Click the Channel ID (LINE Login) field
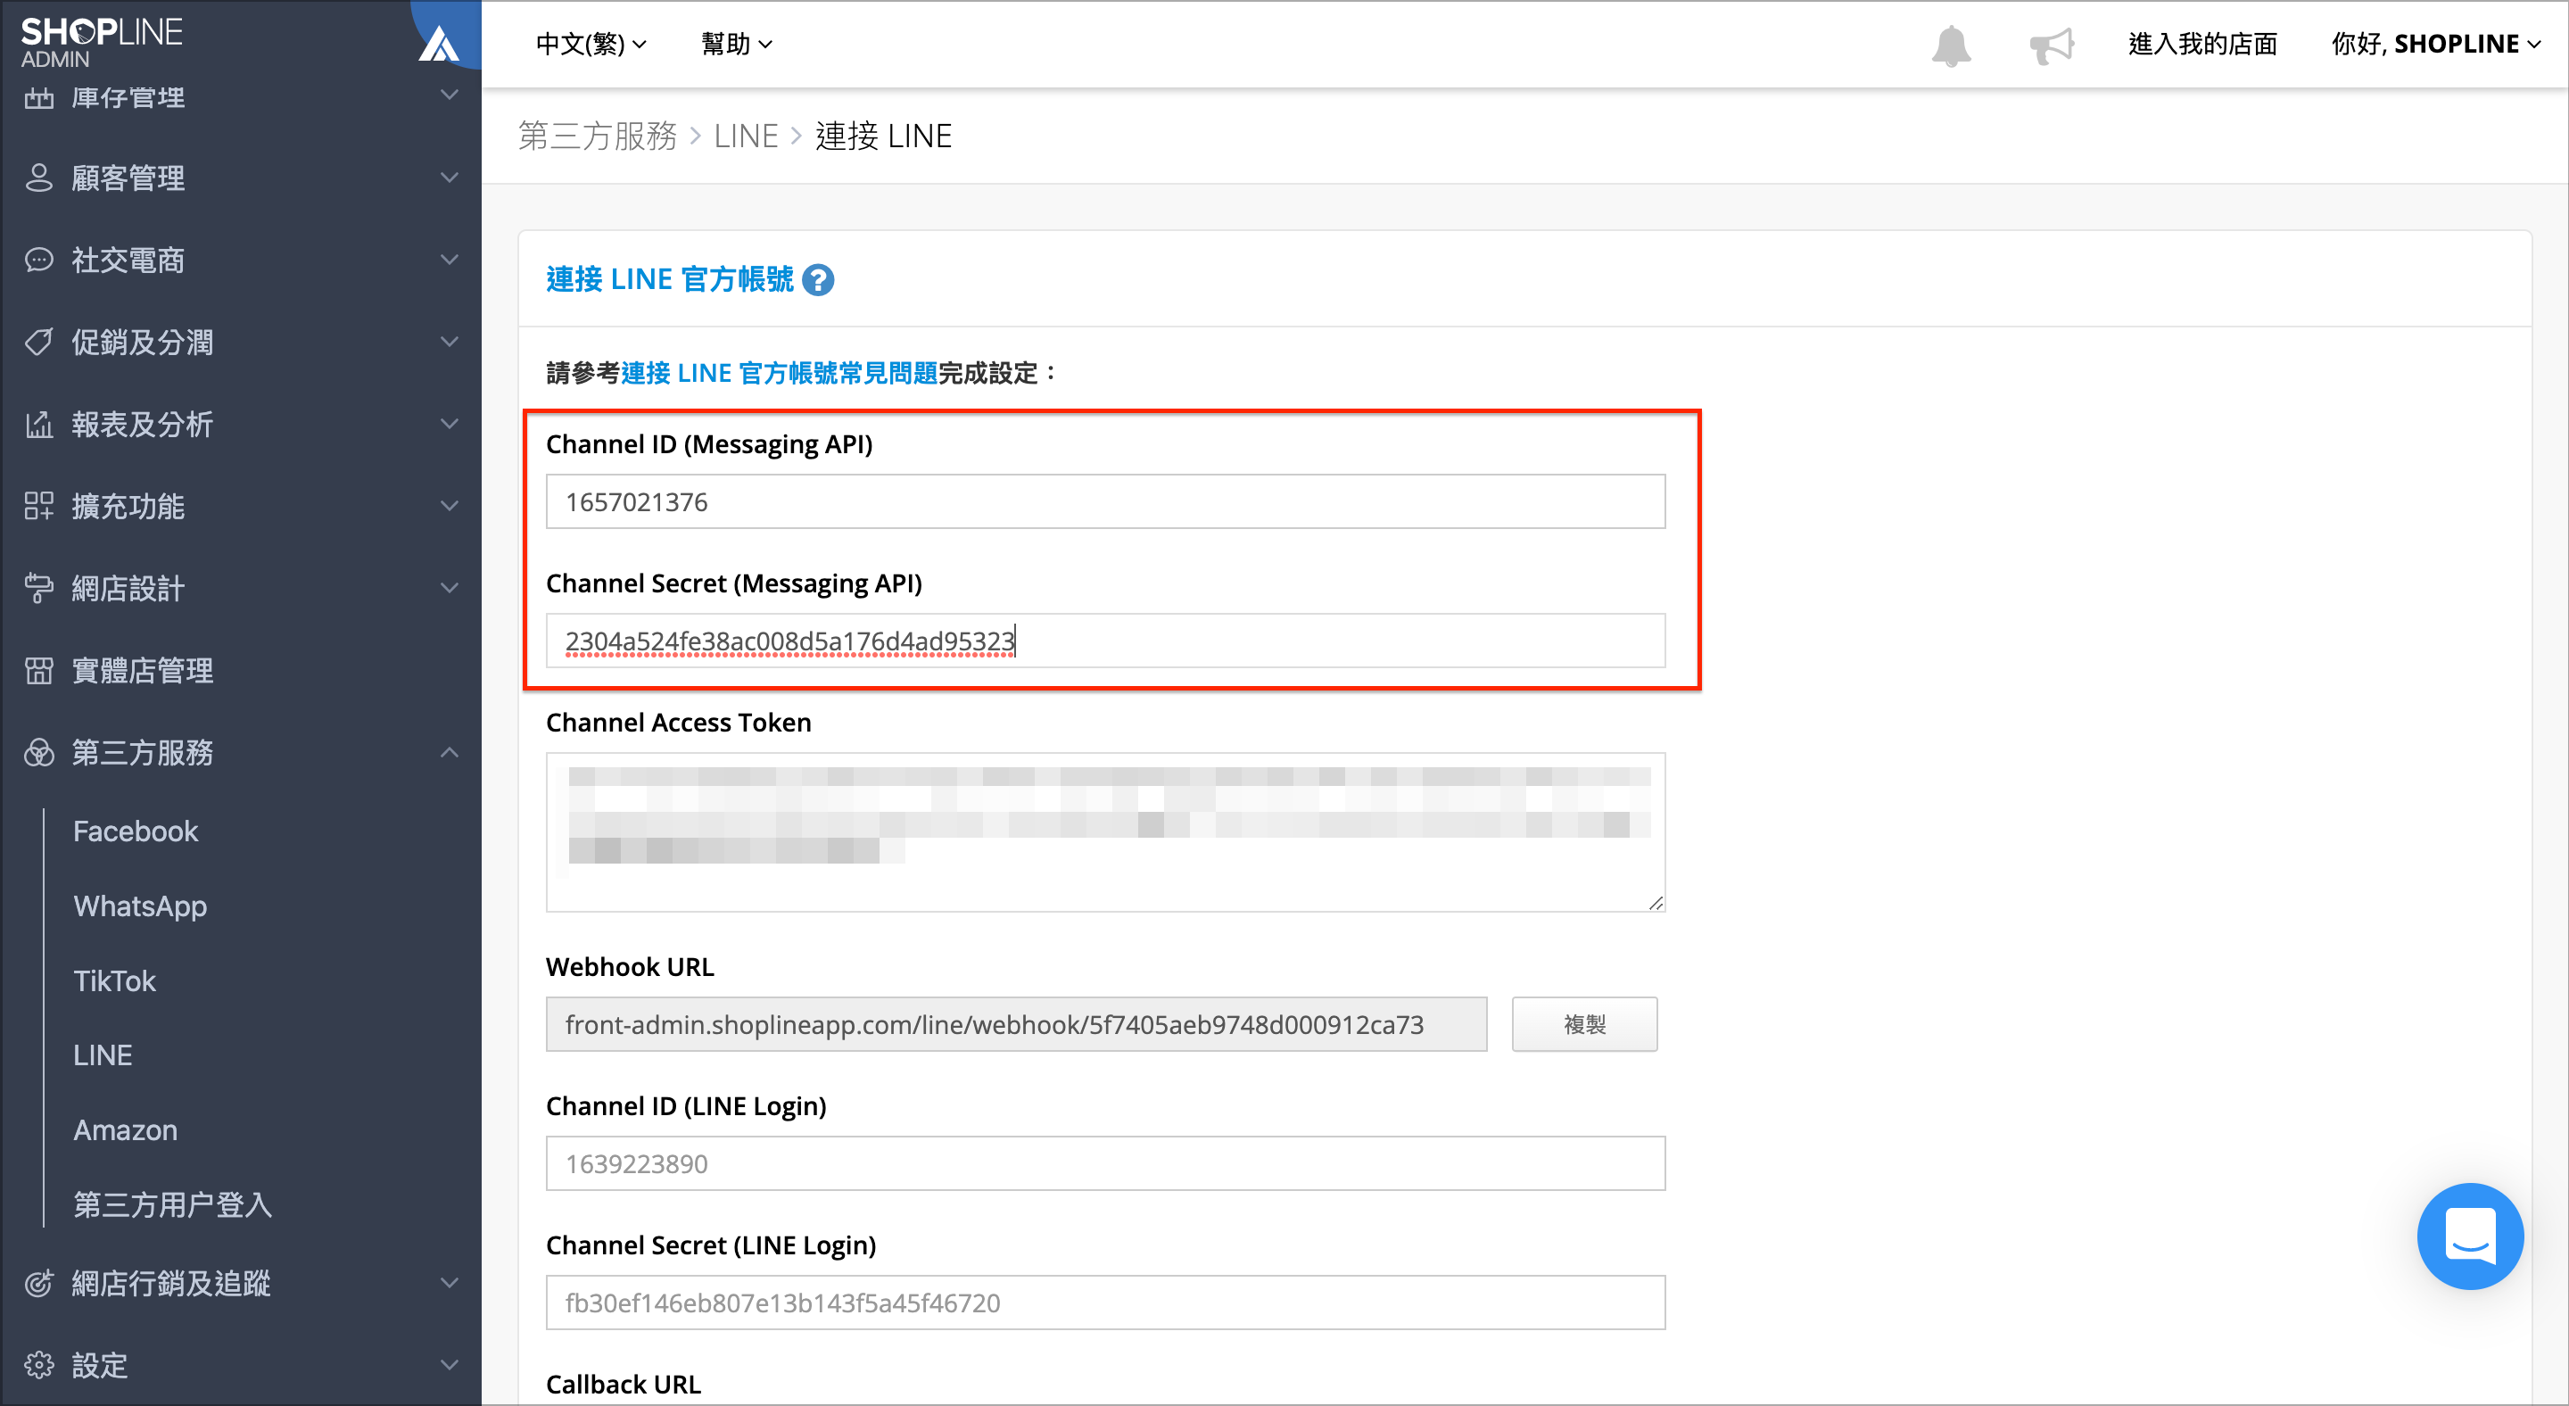 (1105, 1162)
